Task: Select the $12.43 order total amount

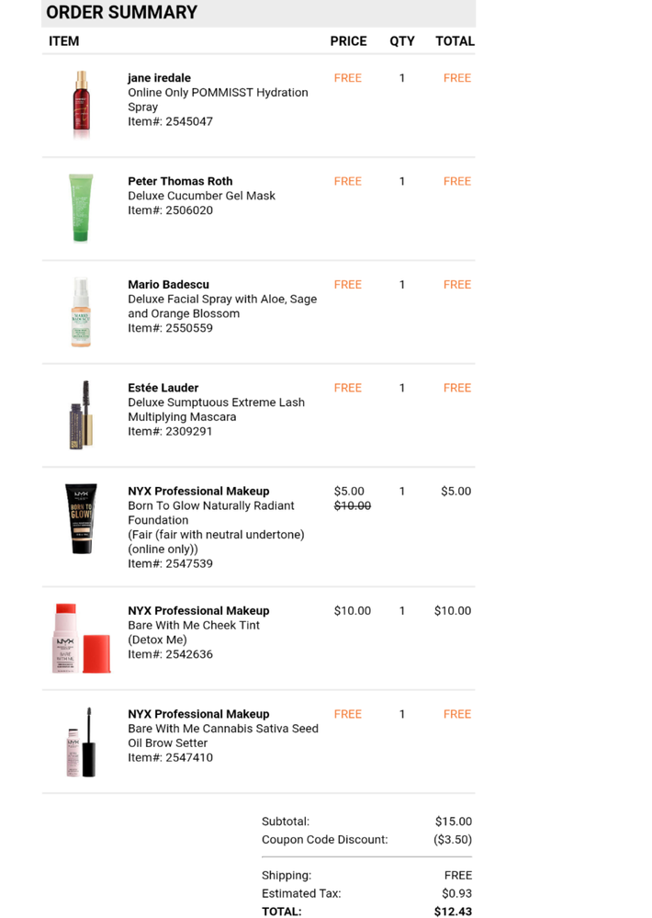Action: click(x=453, y=912)
